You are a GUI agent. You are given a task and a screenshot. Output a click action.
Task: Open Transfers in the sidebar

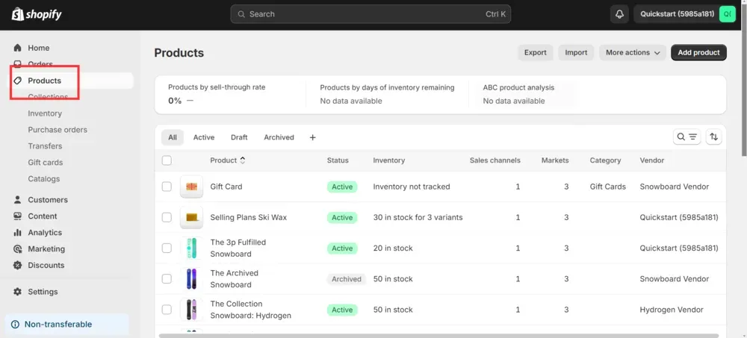tap(46, 146)
